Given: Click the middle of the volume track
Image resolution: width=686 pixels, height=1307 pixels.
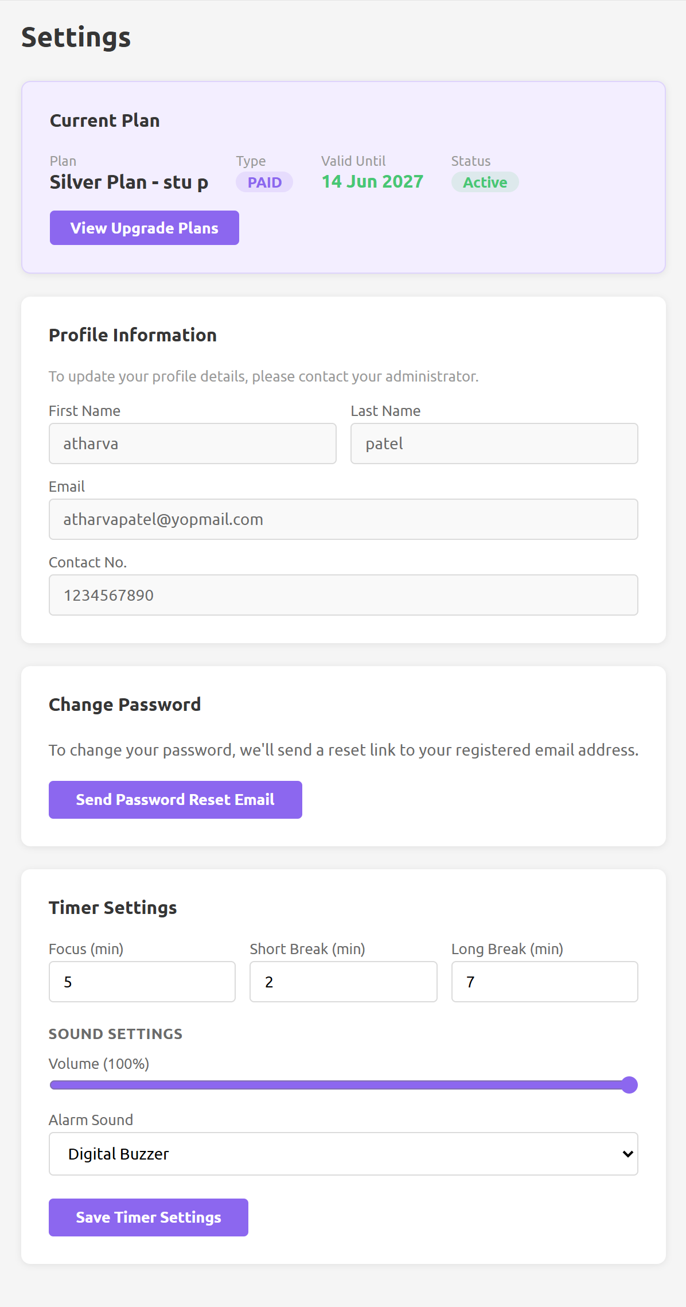Looking at the screenshot, I should coord(343,1085).
